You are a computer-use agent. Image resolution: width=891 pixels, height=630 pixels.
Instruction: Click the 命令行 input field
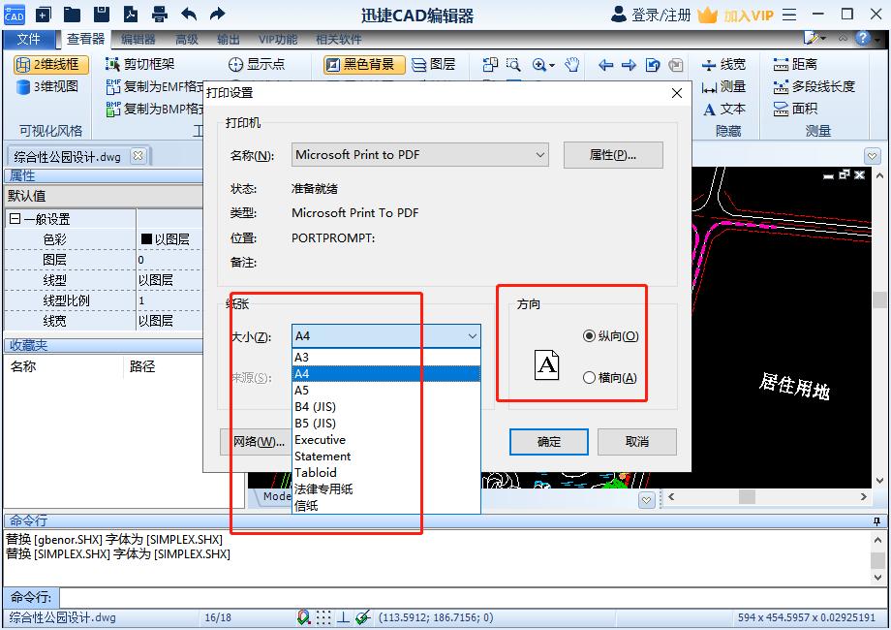474,598
